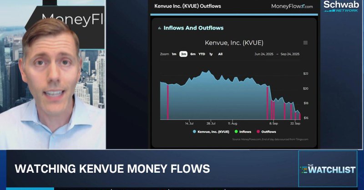Image resolution: width=364 pixels, height=190 pixels.
Task: Click the 14. Jul axis label
Action: (189, 124)
